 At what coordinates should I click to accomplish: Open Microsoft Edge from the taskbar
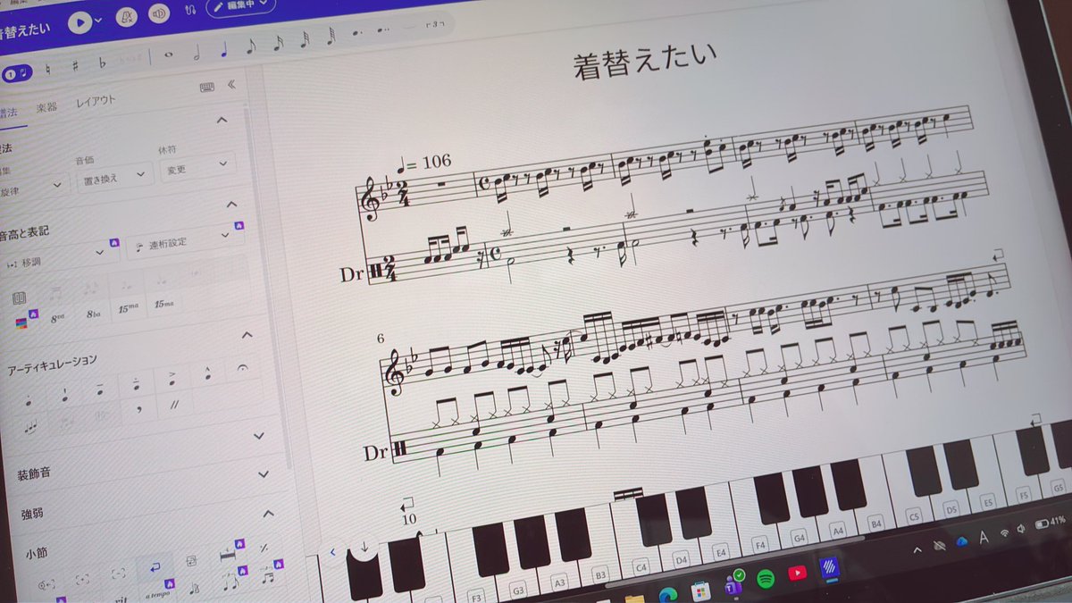(x=669, y=594)
